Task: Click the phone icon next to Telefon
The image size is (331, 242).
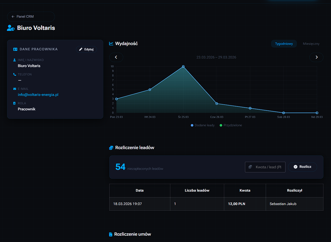Action: coord(14,74)
